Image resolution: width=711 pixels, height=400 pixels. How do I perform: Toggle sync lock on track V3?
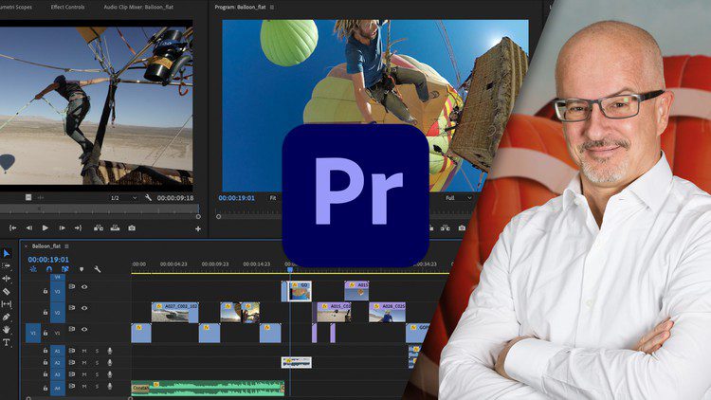(x=72, y=286)
